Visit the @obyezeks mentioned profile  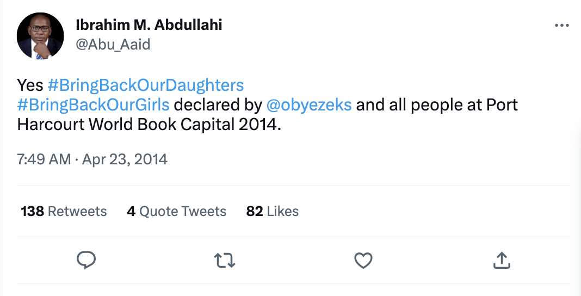click(x=308, y=104)
